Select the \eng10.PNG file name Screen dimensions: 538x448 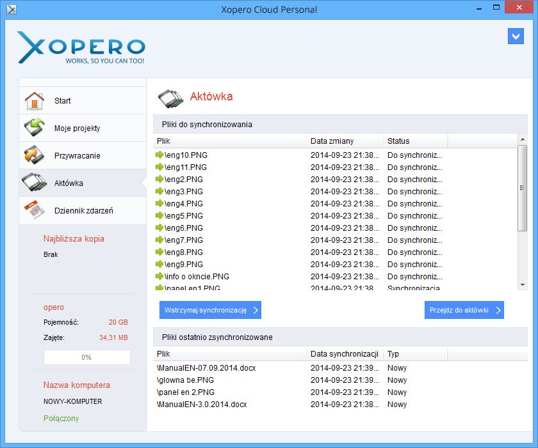point(186,155)
